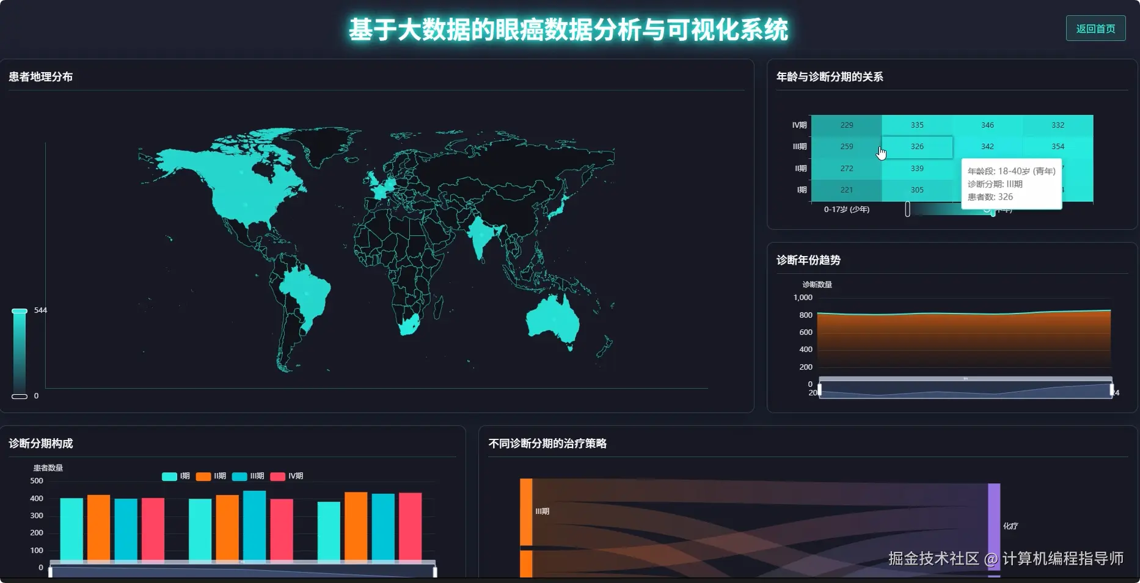
Task: Click the heatmap cell 305
Action: [917, 190]
